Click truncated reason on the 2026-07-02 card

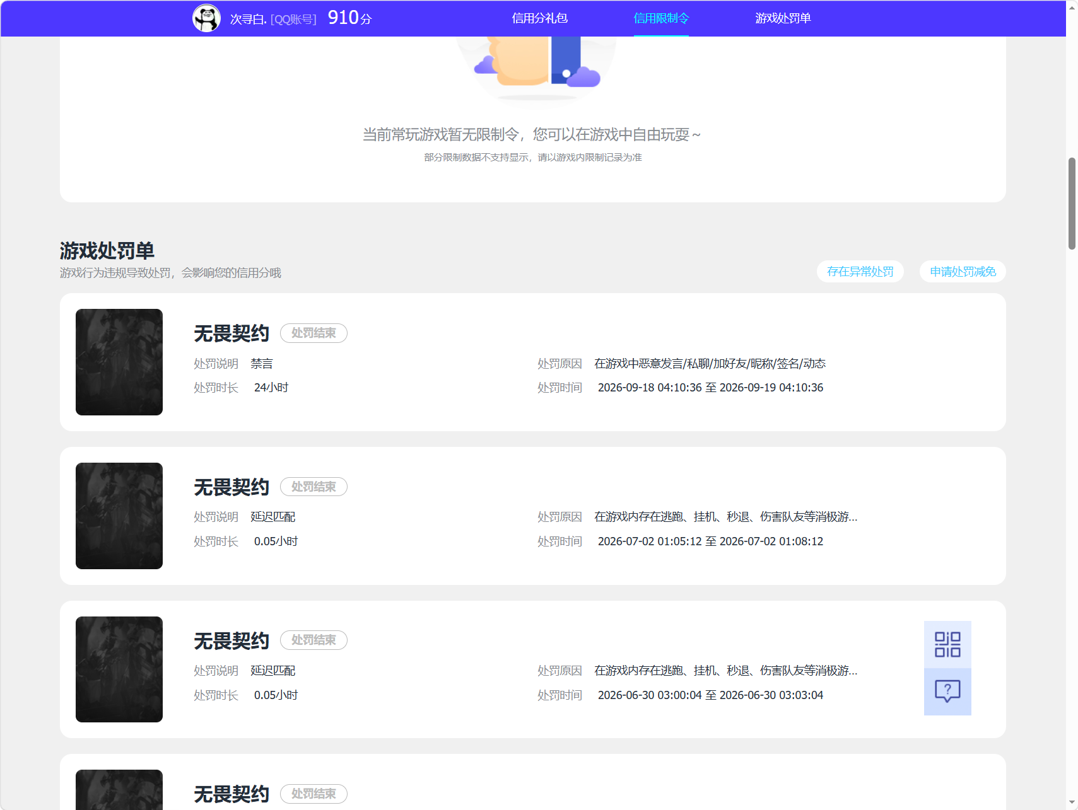(725, 517)
